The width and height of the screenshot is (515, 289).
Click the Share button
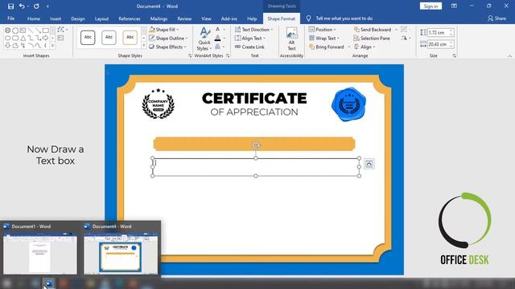(497, 18)
